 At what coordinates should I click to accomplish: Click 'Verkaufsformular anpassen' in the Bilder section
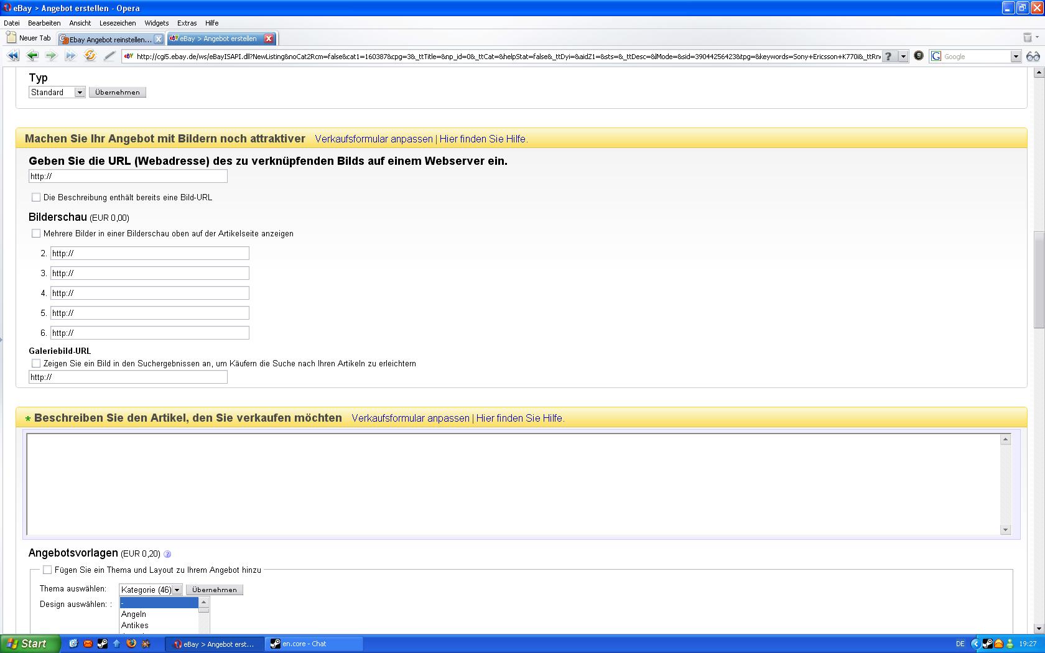tap(374, 139)
